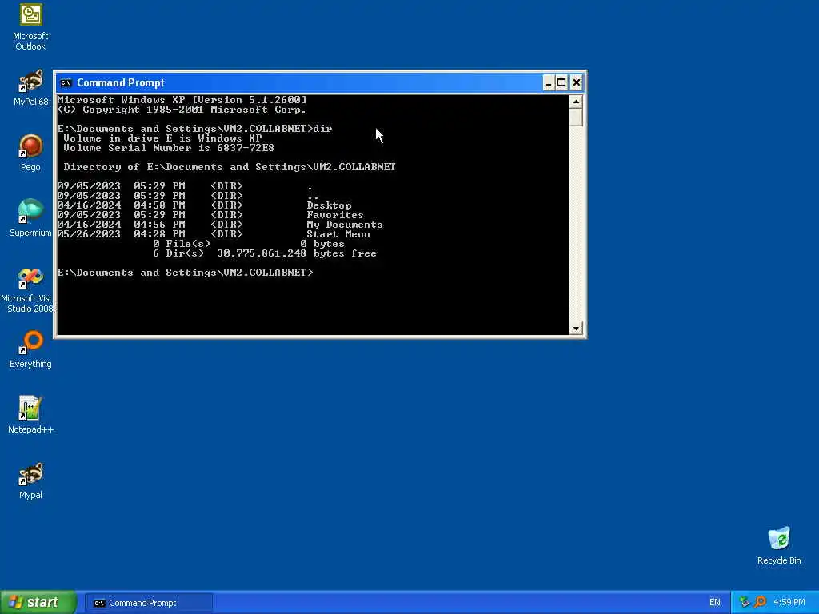This screenshot has height=614, width=819.
Task: Open the Microsoft Outlook desktop icon
Action: click(x=30, y=27)
